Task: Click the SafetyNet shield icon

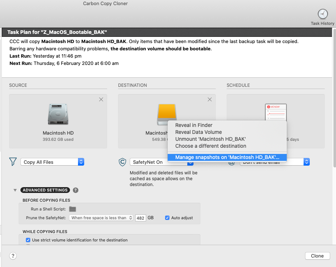Action: (x=122, y=162)
